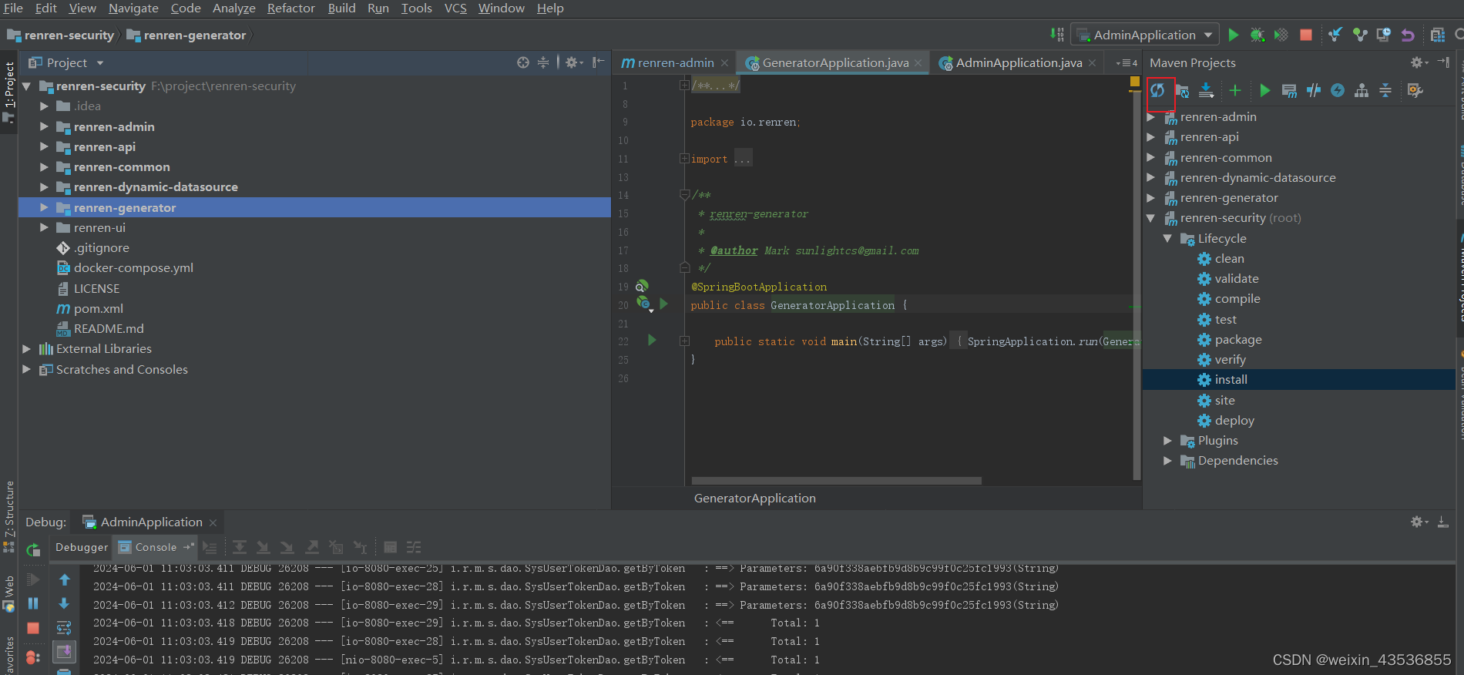Viewport: 1464px width, 675px height.
Task: Close GeneratorApplication.java tab
Action: (918, 63)
